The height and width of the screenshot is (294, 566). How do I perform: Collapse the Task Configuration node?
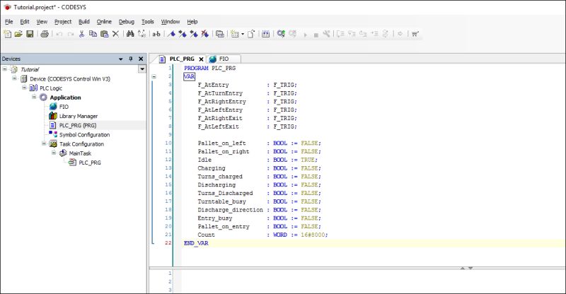(x=44, y=143)
